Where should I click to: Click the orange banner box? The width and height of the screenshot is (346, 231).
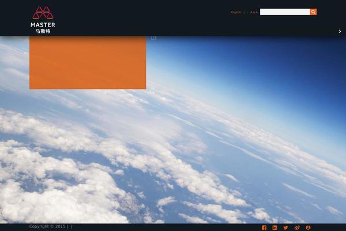[x=88, y=63]
